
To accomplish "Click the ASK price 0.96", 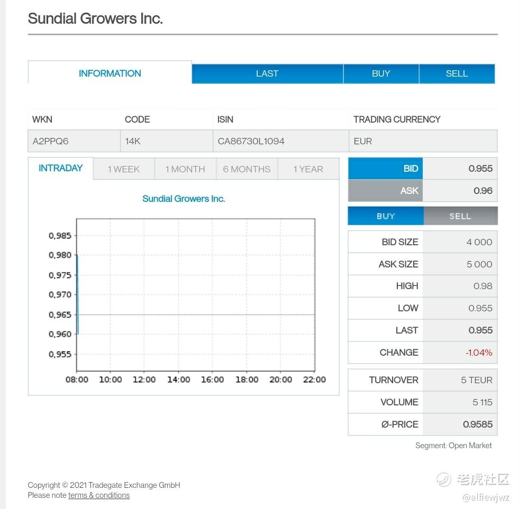I will 483,190.
